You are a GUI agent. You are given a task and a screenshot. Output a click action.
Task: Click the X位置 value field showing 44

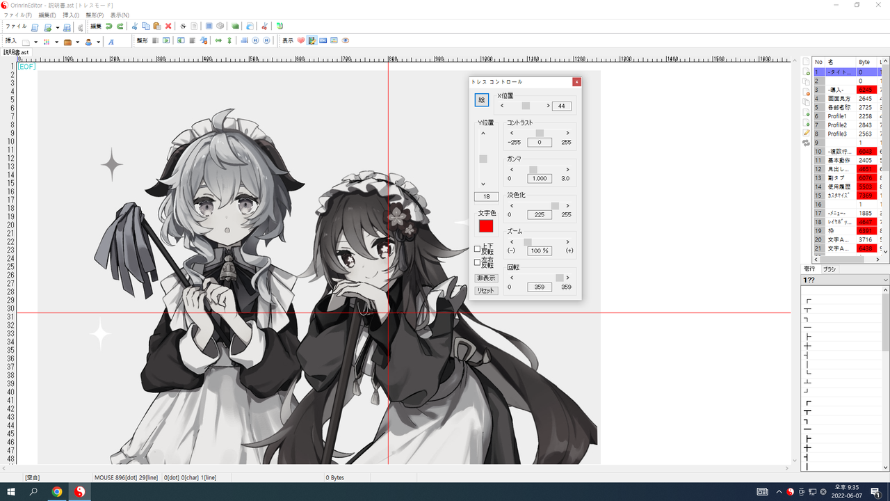(x=562, y=106)
